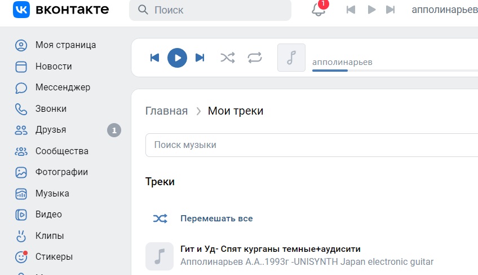This screenshot has width=478, height=275.
Task: Seek on the track progress bar
Action: [395, 71]
